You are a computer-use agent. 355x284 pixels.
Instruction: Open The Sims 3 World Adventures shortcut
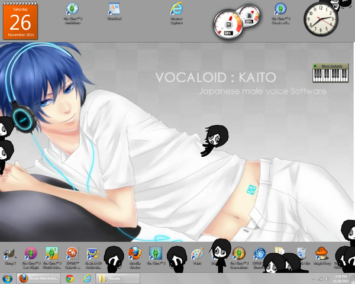pos(51,258)
